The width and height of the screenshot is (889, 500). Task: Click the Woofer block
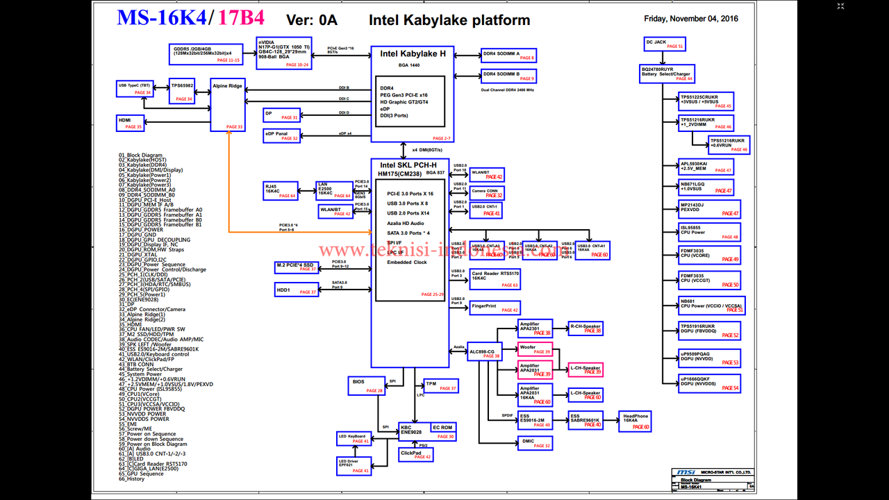click(535, 349)
